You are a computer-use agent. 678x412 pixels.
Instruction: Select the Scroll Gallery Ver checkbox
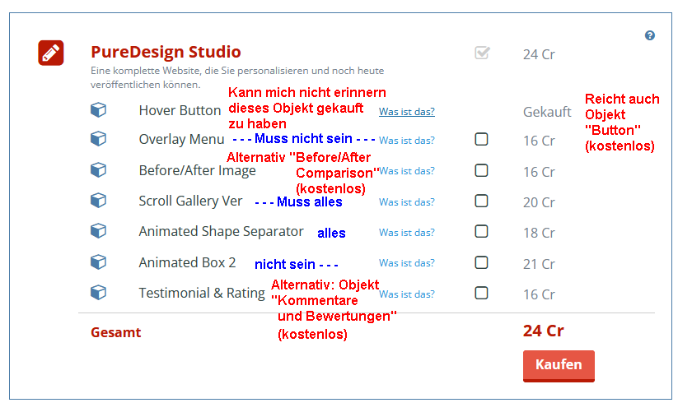pos(482,201)
